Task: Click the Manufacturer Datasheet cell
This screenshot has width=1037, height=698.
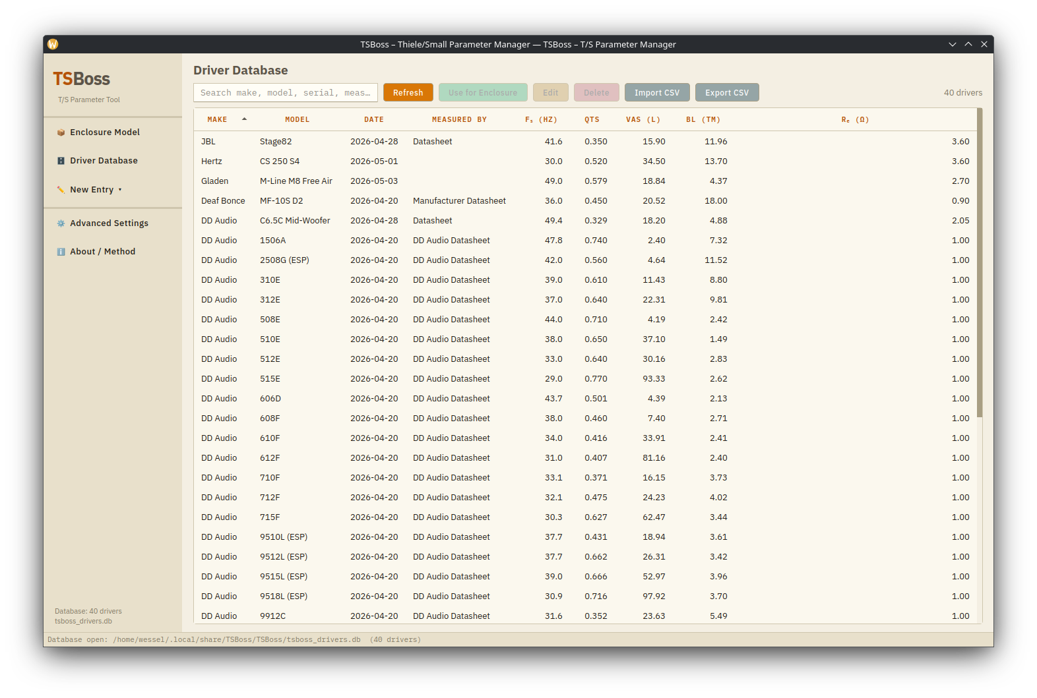Action: pos(459,201)
